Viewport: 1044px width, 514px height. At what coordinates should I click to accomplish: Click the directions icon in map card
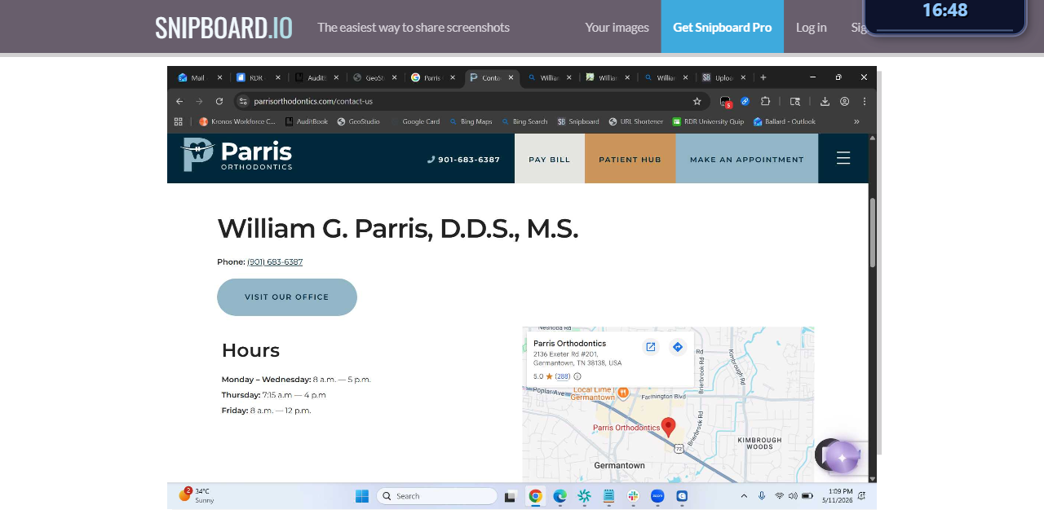677,347
